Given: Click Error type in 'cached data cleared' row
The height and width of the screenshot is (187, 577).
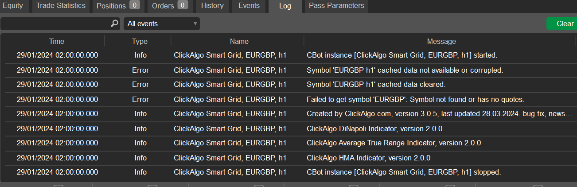Looking at the screenshot, I should [140, 84].
